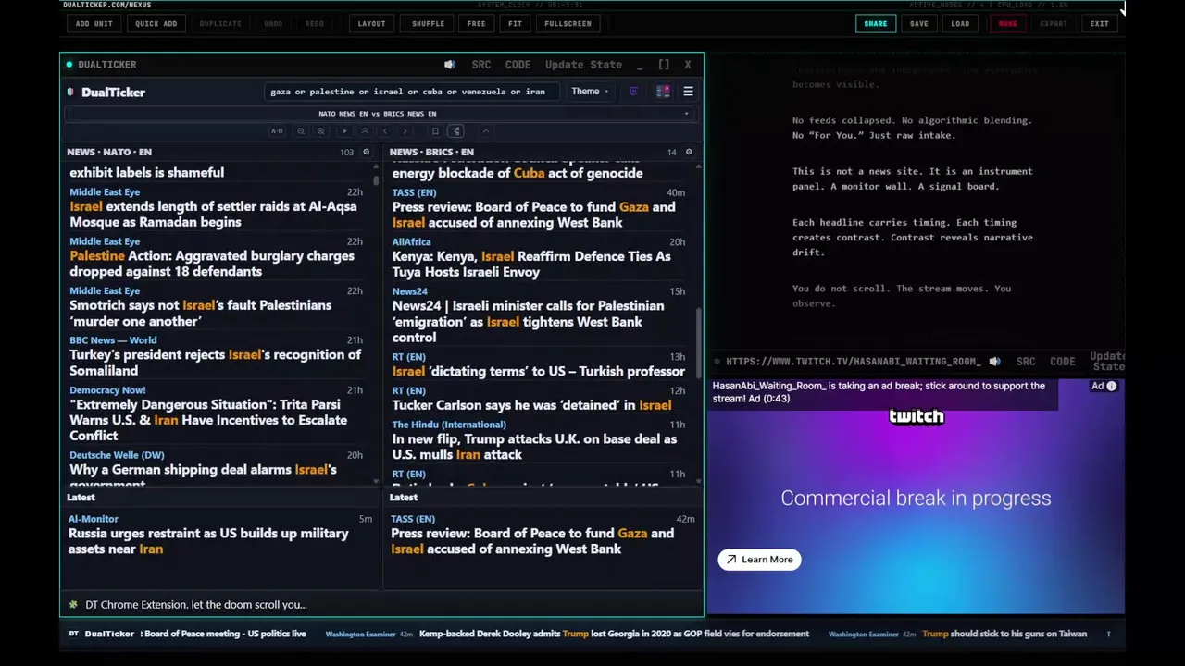Click the Twitch stream URL in panel header
1185x666 pixels.
pyautogui.click(x=853, y=362)
